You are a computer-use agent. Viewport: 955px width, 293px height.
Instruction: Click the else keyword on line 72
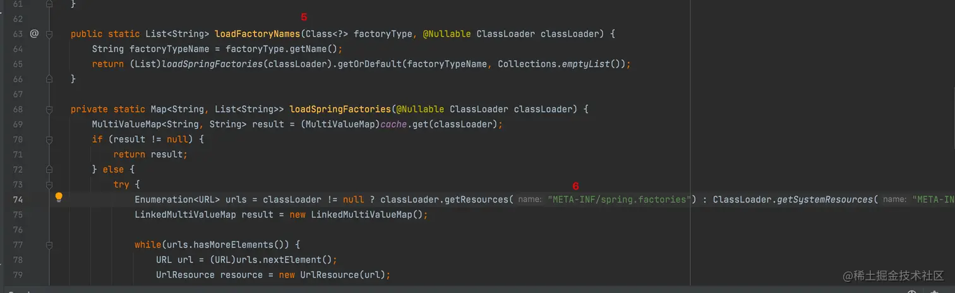114,169
